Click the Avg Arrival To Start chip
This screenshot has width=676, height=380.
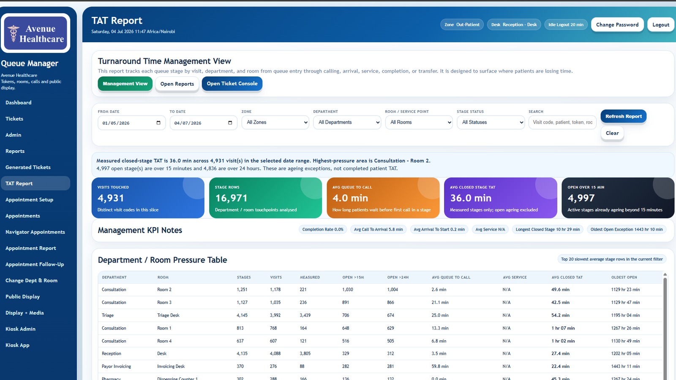[439, 229]
